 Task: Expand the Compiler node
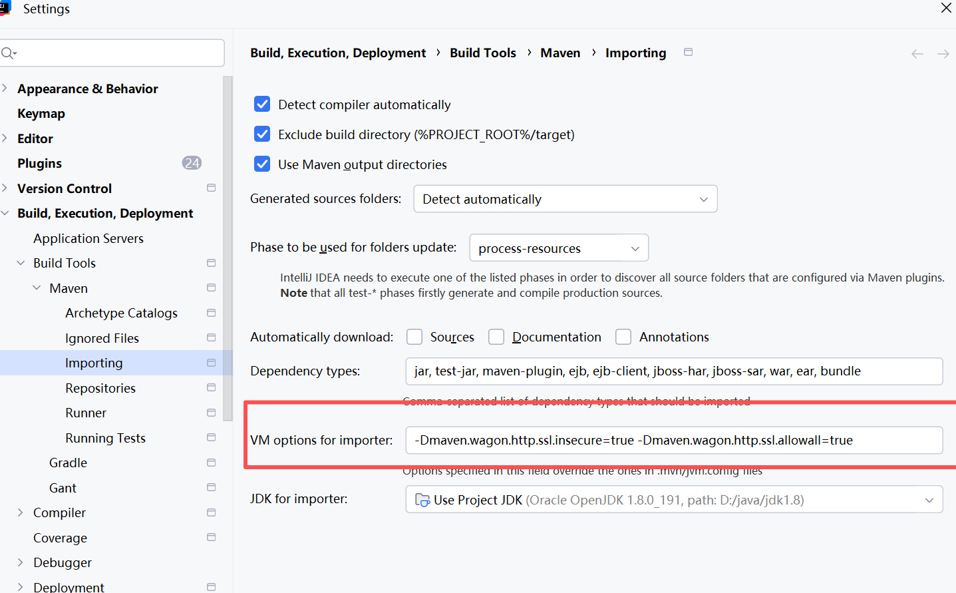point(21,512)
